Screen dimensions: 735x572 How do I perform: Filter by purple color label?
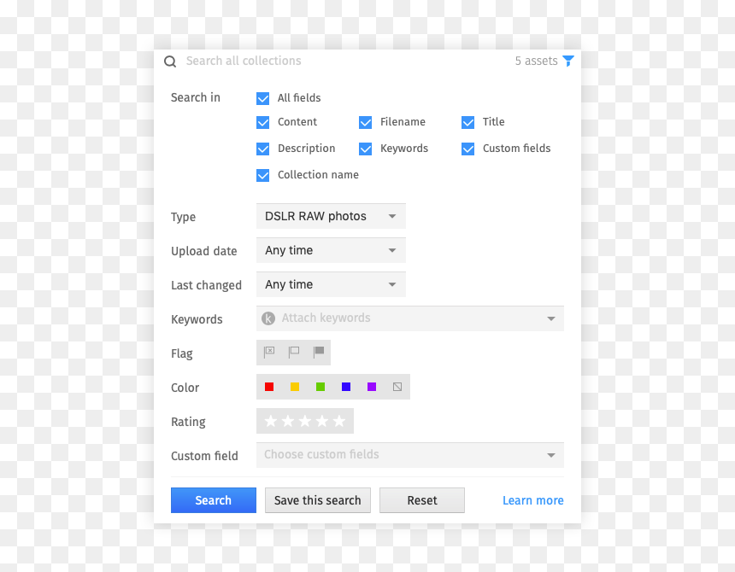[x=372, y=387]
